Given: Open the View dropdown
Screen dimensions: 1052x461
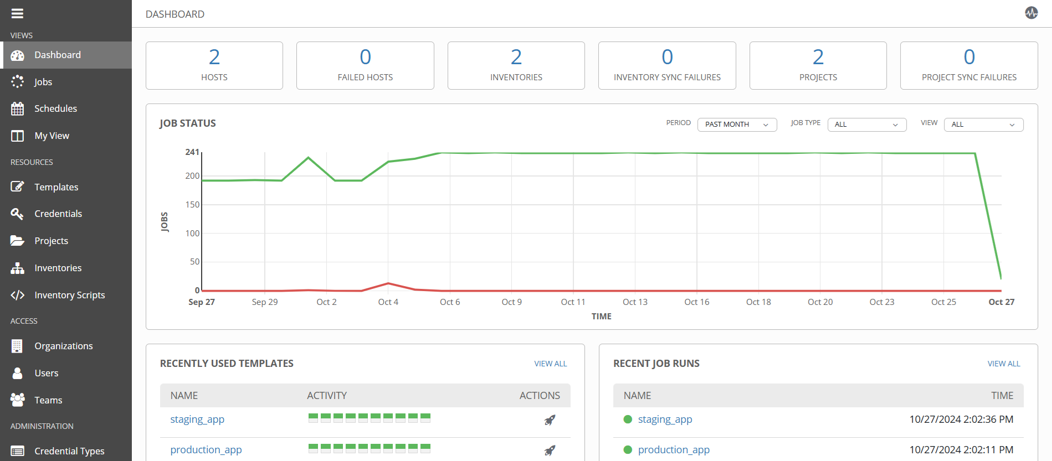Looking at the screenshot, I should [983, 125].
